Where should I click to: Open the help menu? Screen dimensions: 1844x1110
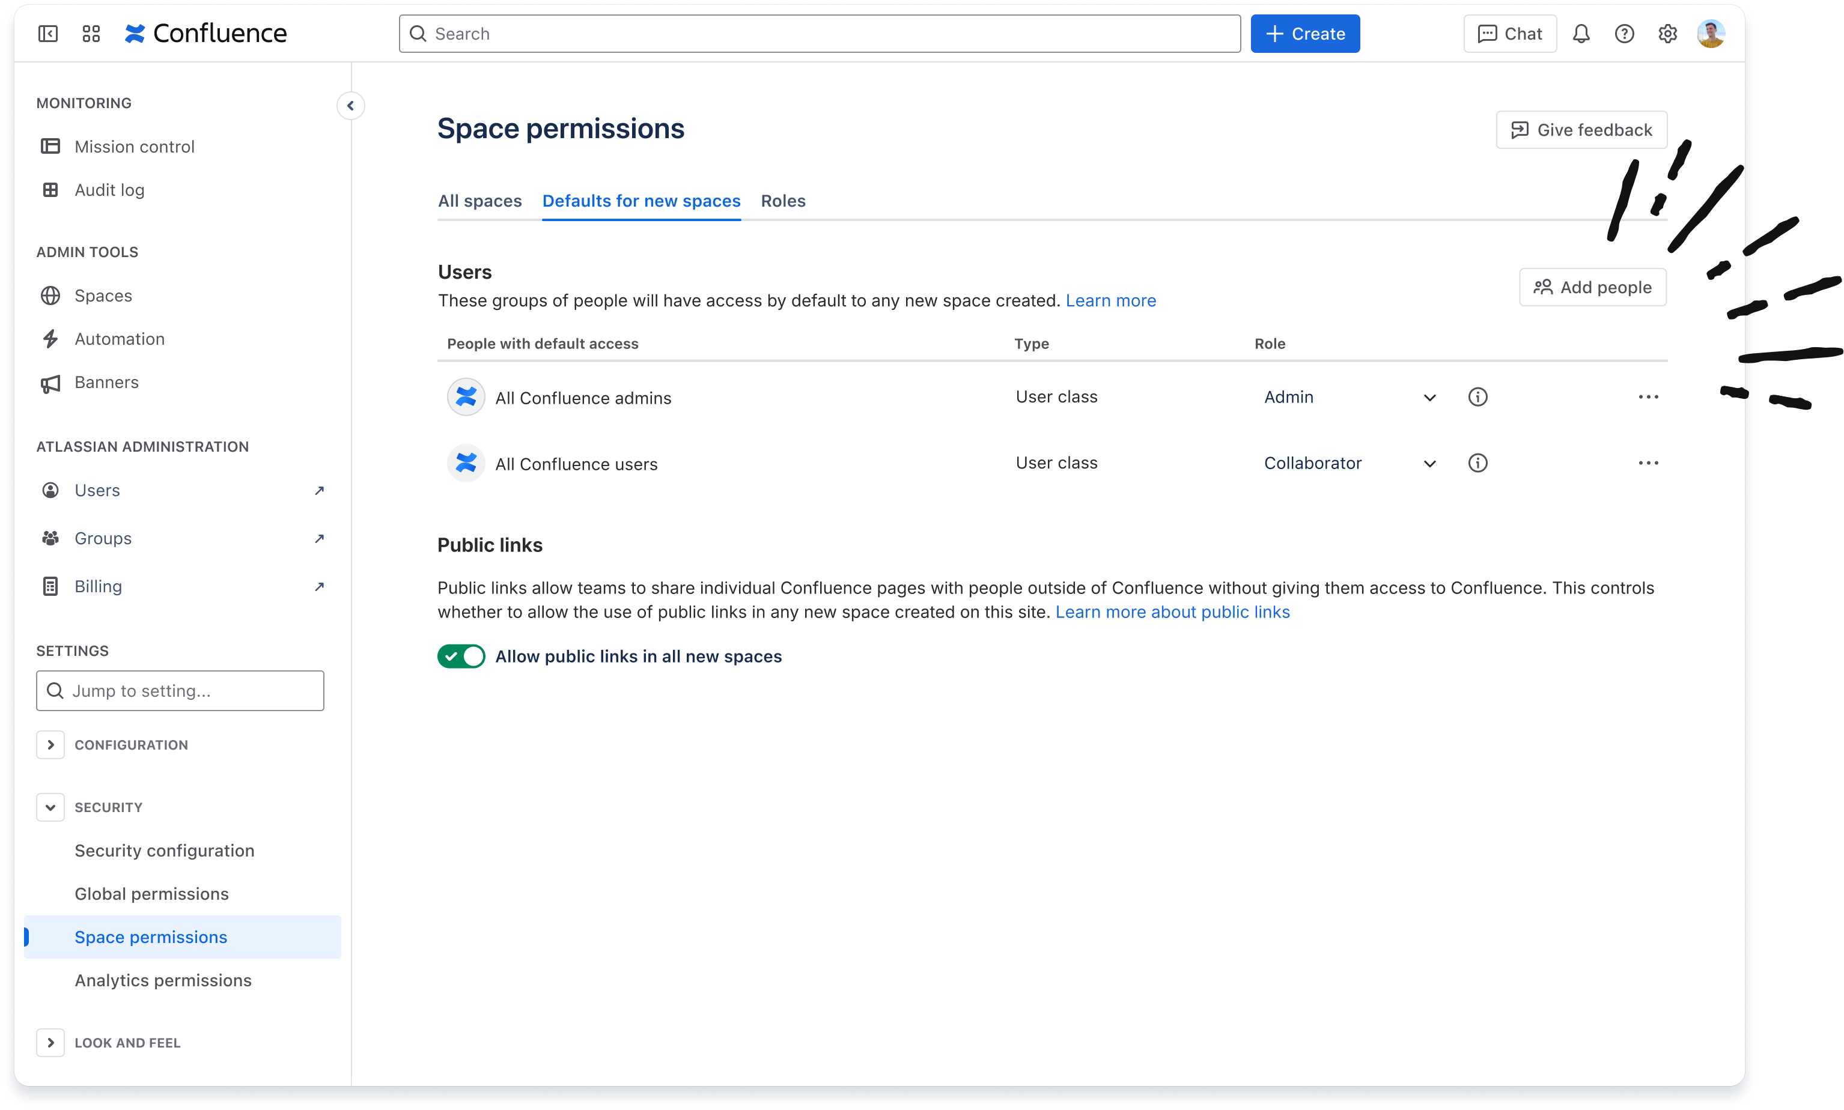click(x=1623, y=33)
